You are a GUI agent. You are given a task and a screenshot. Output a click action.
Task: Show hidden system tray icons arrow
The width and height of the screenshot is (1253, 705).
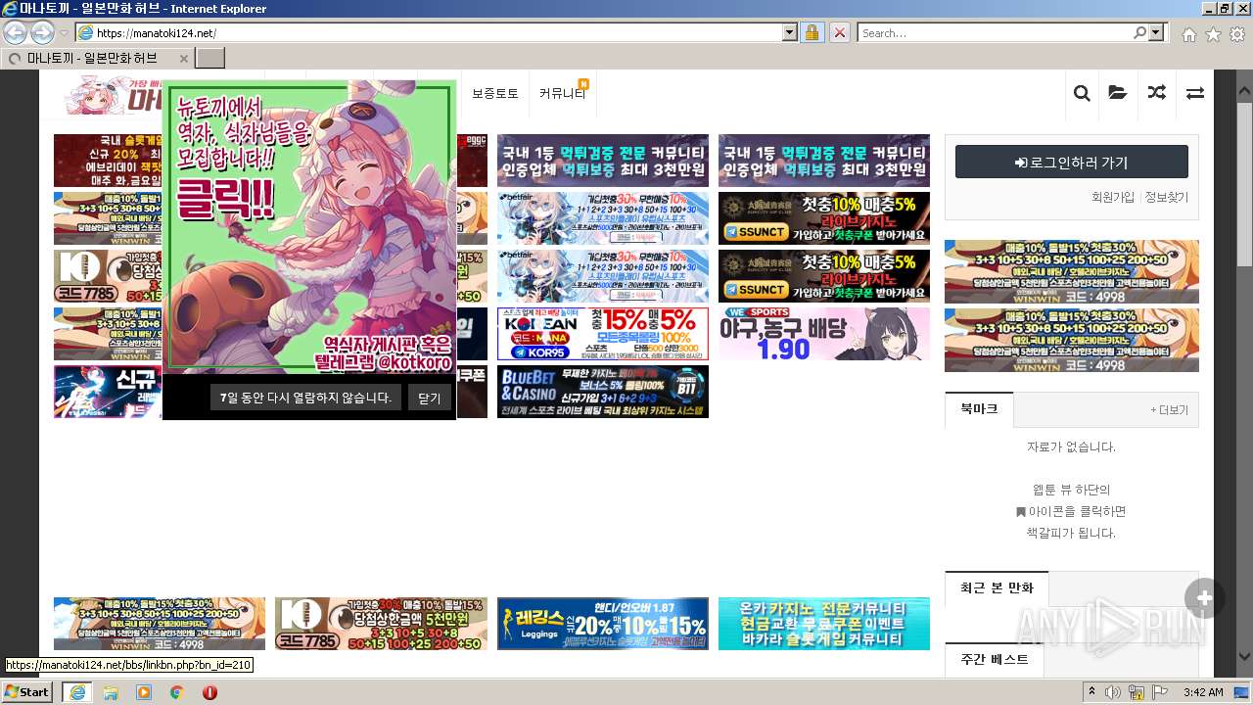1093,692
